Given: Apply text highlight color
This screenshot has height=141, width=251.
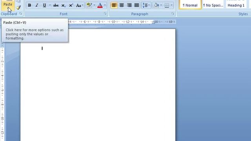Looking at the screenshot, I should pos(89,5).
